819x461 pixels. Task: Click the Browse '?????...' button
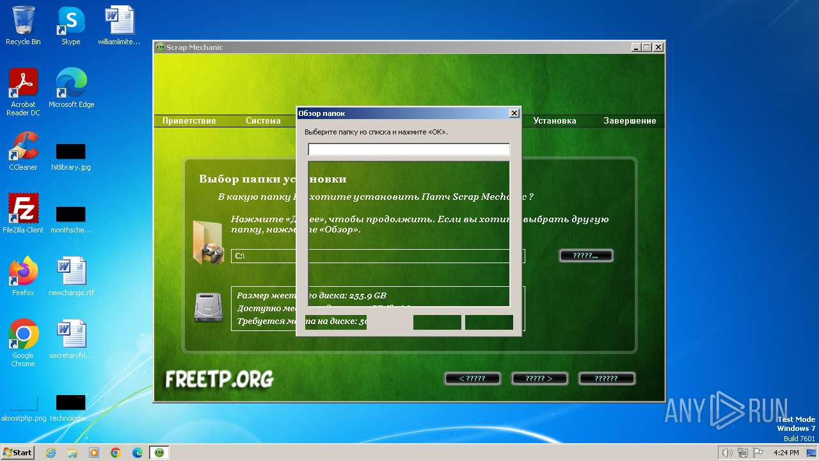tap(586, 255)
